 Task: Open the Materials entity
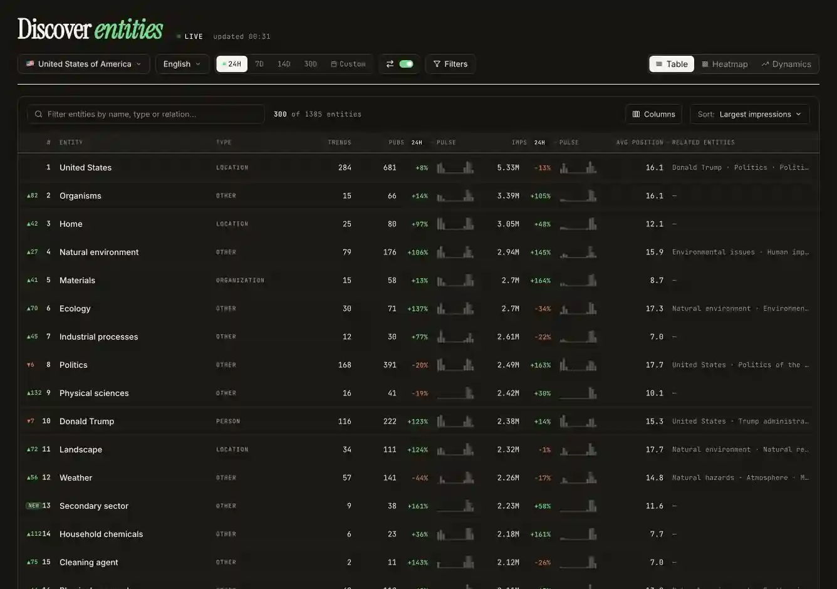(77, 280)
